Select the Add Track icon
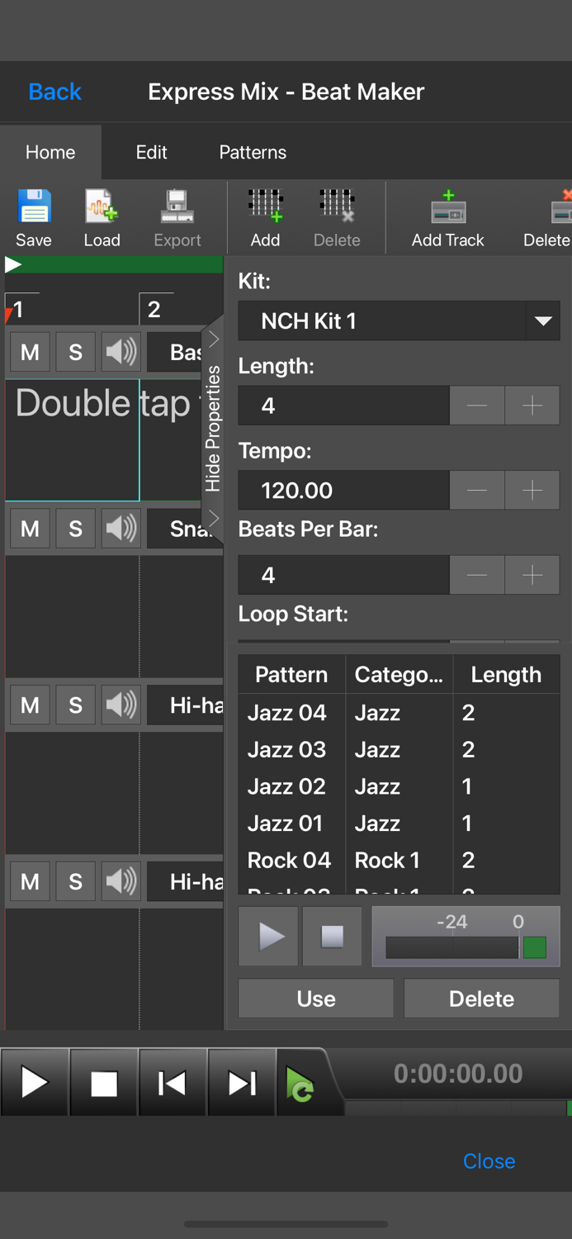Image resolution: width=572 pixels, height=1239 pixels. [447, 216]
